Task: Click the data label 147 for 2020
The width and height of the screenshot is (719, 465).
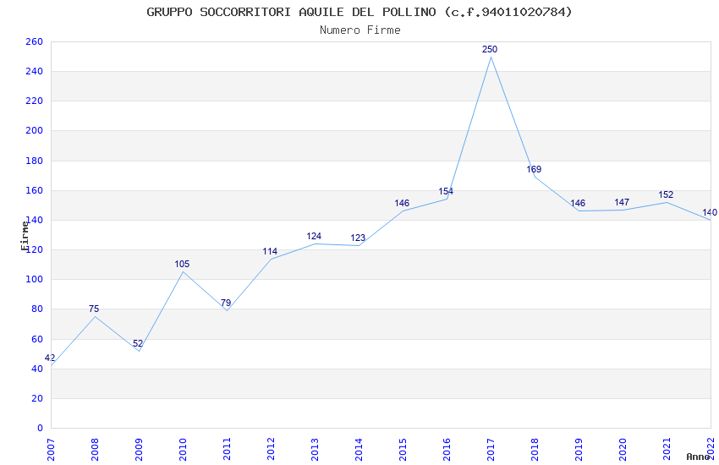Action: (622, 202)
